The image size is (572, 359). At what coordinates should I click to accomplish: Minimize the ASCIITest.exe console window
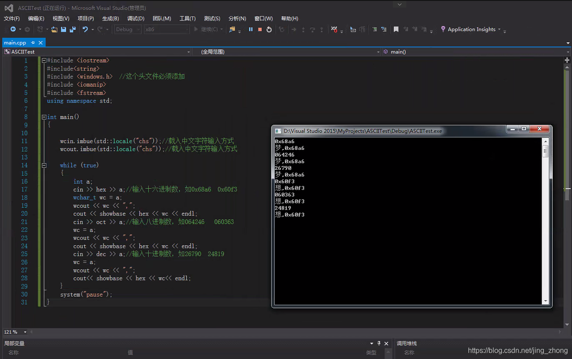tap(513, 129)
